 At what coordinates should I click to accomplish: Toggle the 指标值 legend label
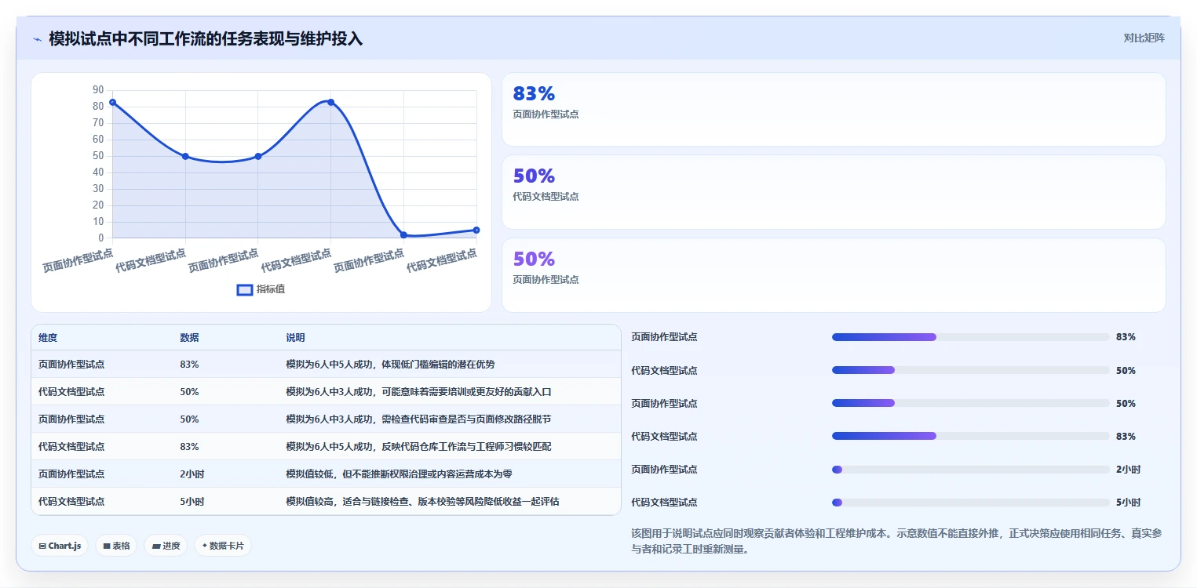[271, 289]
